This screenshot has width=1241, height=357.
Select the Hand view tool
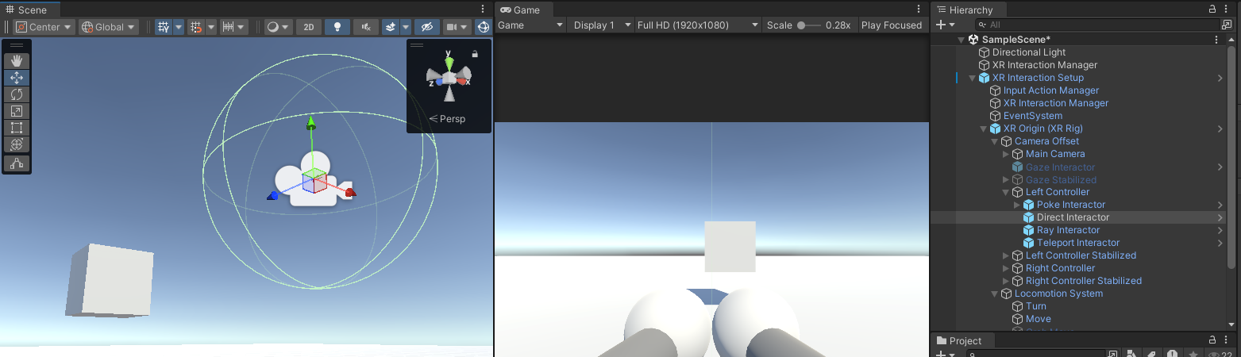tap(17, 61)
